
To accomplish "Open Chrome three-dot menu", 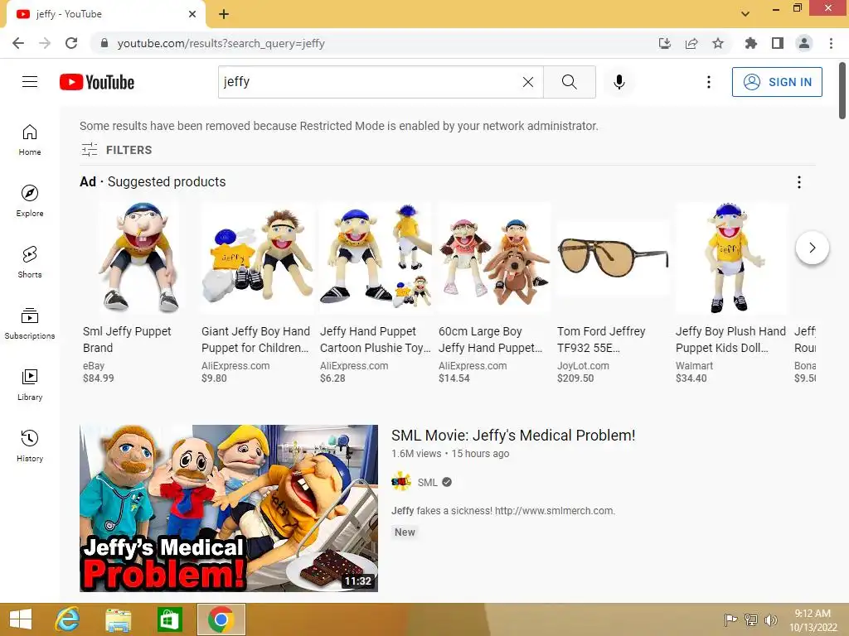I will [831, 43].
